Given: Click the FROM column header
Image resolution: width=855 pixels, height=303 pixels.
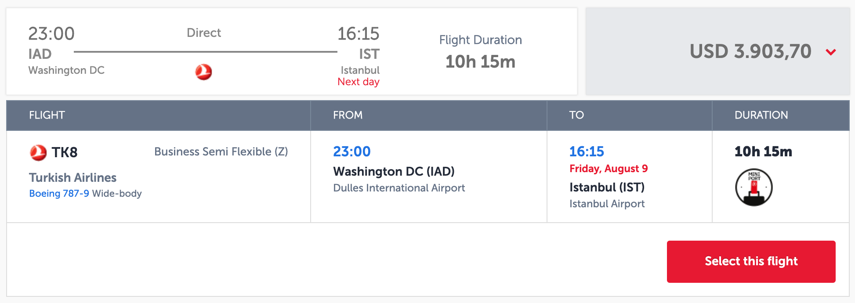Looking at the screenshot, I should click(348, 115).
